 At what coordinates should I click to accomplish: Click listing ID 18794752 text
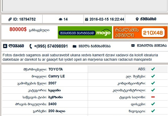(x=24, y=19)
